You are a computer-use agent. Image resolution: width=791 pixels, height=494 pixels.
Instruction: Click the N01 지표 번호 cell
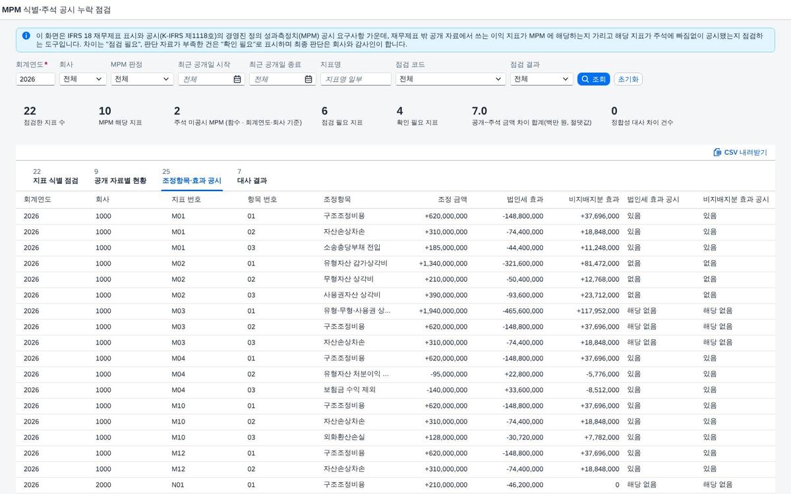(178, 485)
